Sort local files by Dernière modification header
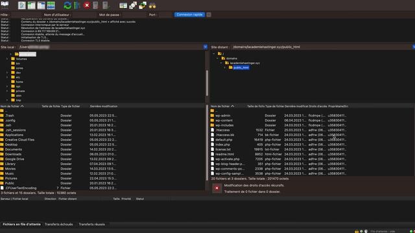 [x=104, y=106]
